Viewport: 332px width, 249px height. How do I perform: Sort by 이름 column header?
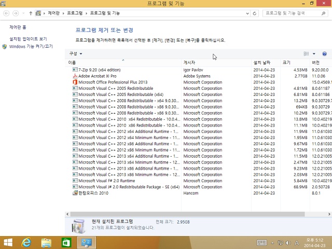click(123, 63)
